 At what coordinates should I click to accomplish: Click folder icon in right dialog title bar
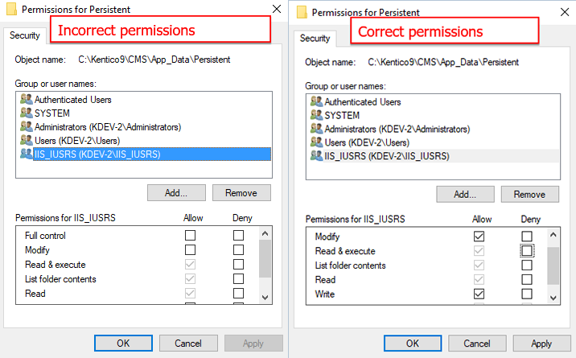tap(302, 12)
